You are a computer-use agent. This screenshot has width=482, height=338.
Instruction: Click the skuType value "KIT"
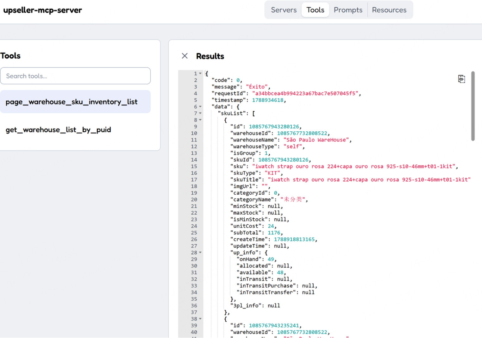click(x=272, y=173)
